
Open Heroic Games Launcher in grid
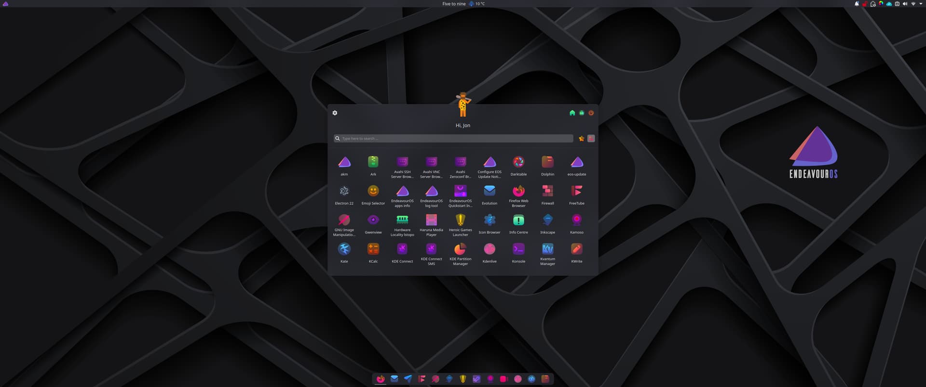[460, 225]
